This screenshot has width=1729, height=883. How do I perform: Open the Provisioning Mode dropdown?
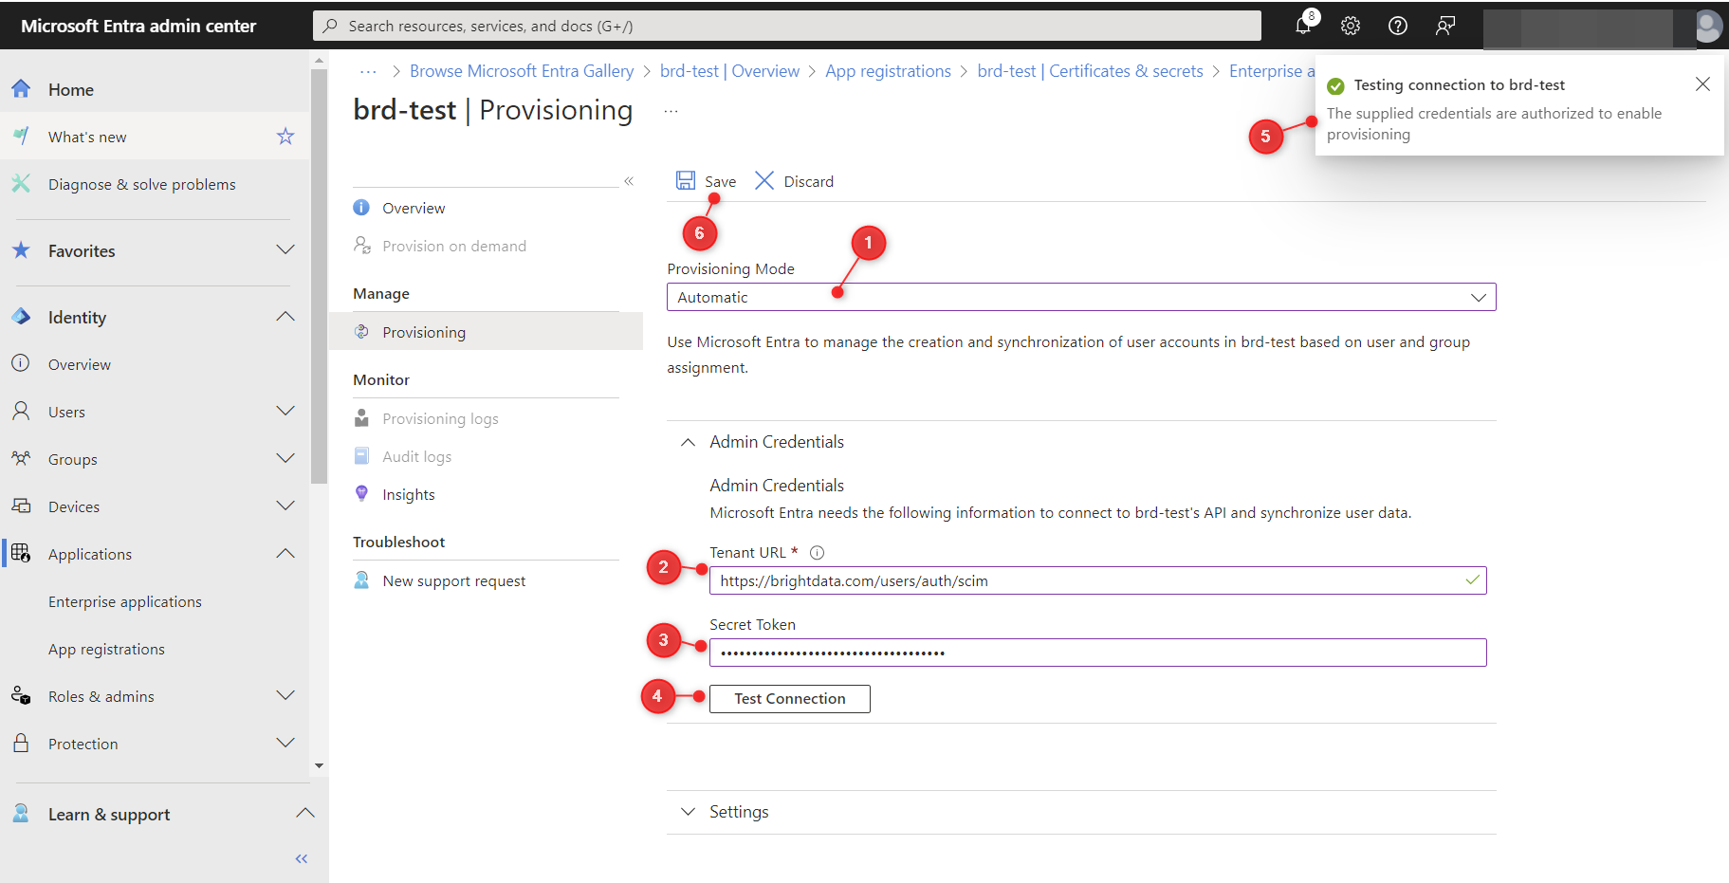pyautogui.click(x=1081, y=297)
